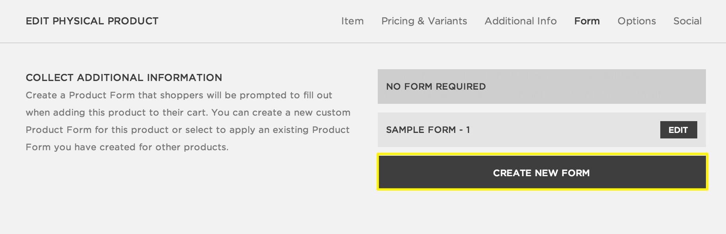
Task: Click the word 'shoppers' in the description
Action: (181, 95)
